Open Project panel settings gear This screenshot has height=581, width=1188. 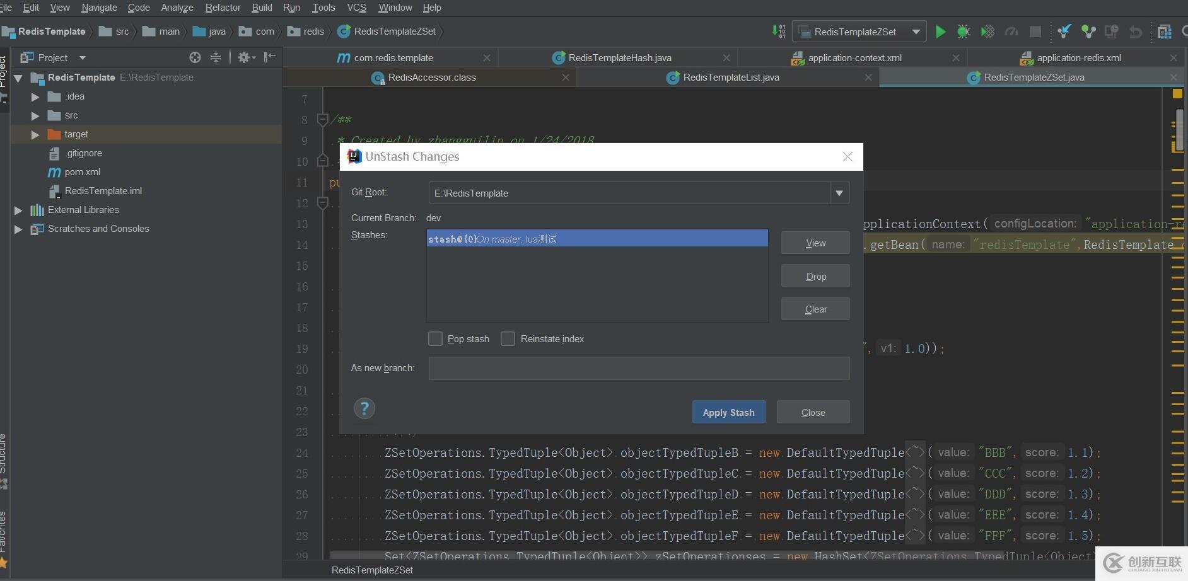246,57
